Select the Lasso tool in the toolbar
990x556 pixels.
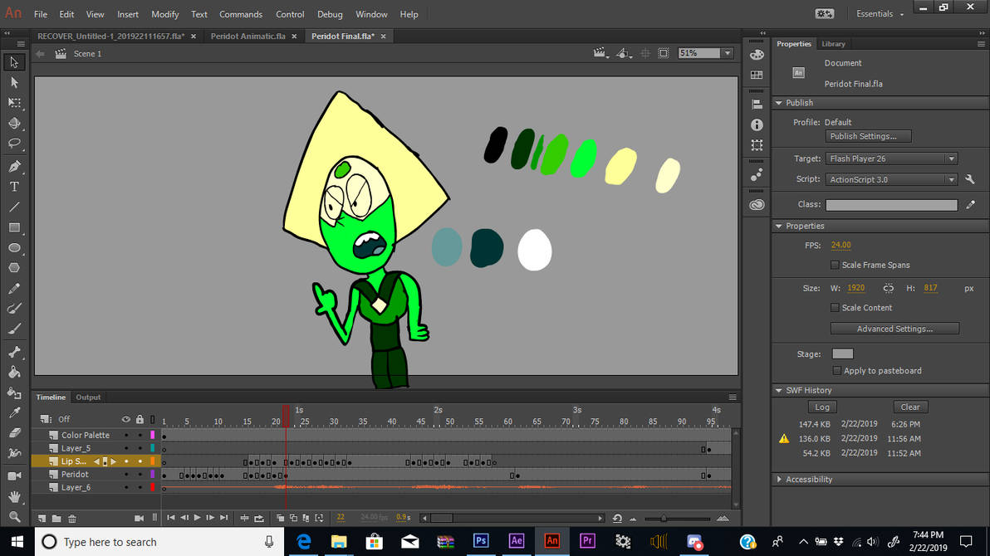(13, 142)
